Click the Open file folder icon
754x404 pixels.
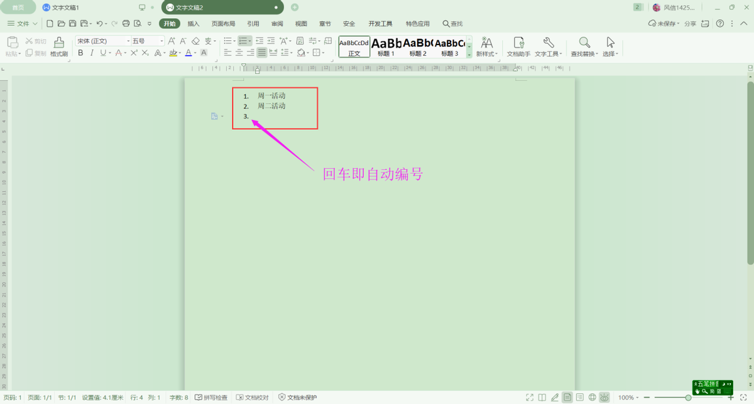point(60,24)
